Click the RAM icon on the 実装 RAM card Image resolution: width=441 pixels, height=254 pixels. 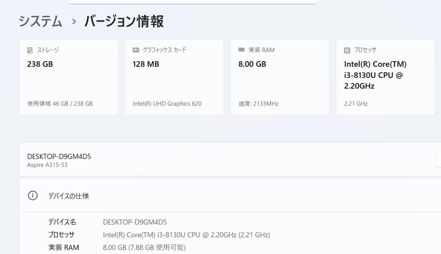click(x=241, y=50)
